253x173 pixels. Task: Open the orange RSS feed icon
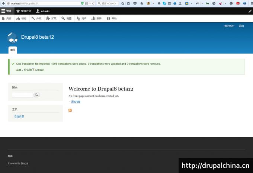coord(70,110)
